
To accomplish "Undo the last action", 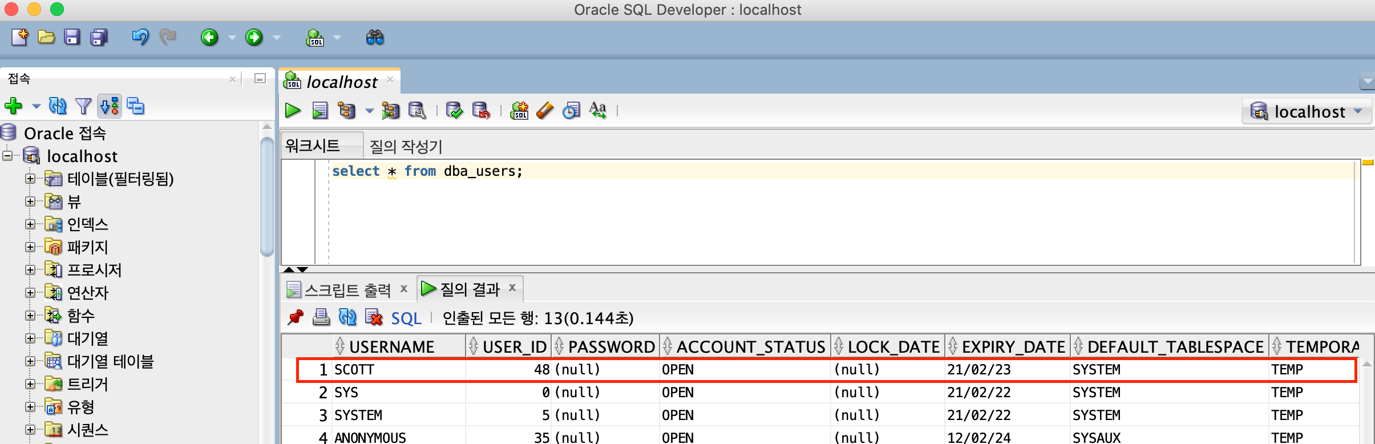I will coord(140,38).
